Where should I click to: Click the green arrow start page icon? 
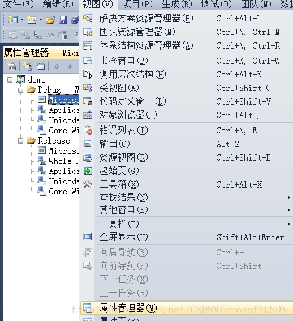(x=88, y=171)
